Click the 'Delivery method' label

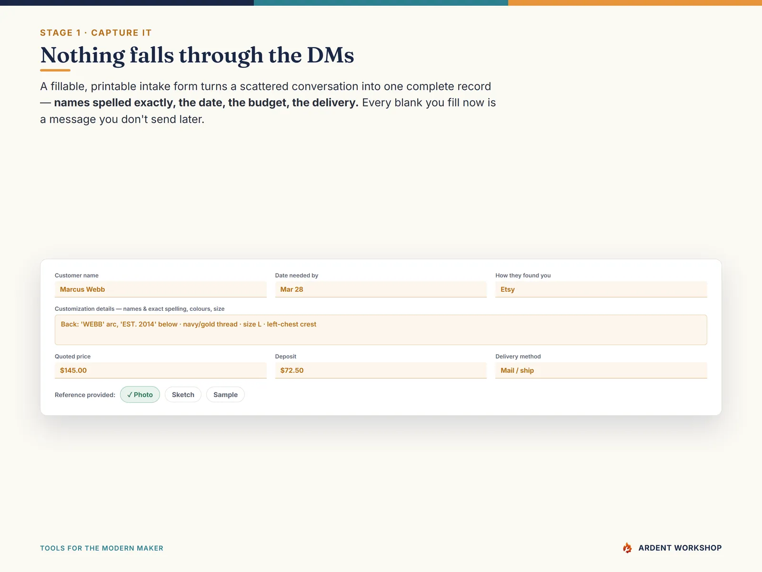pos(518,357)
